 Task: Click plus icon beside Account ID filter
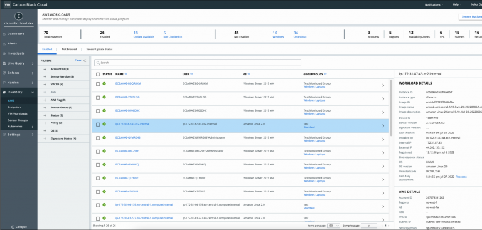click(x=45, y=69)
